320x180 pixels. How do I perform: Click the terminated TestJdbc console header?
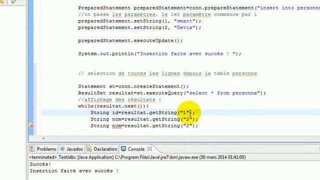pos(137,157)
